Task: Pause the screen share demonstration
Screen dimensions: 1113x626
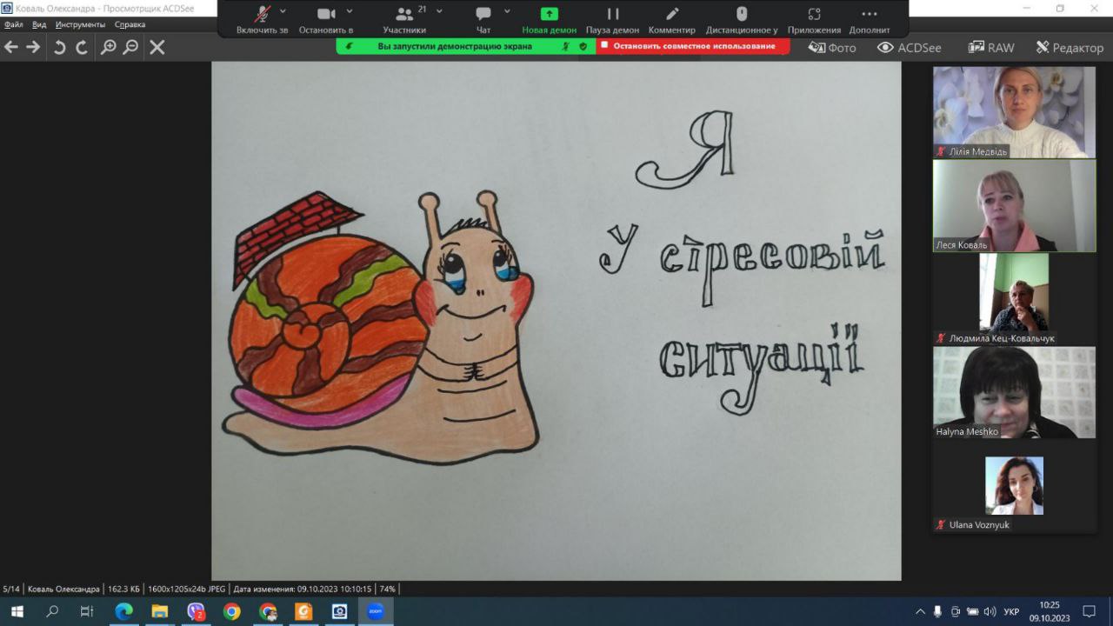Action: (x=612, y=15)
